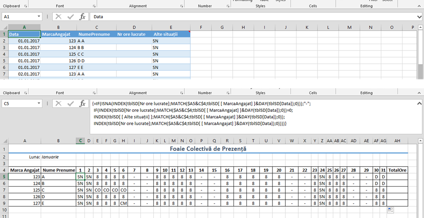This screenshot has width=424, height=218.
Task: Open the Alignment dialog launcher in the lower ribbon
Action: pyautogui.click(x=180, y=93)
